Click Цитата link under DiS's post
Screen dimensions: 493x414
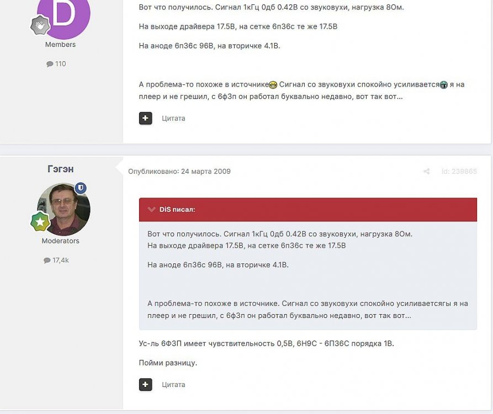[173, 119]
